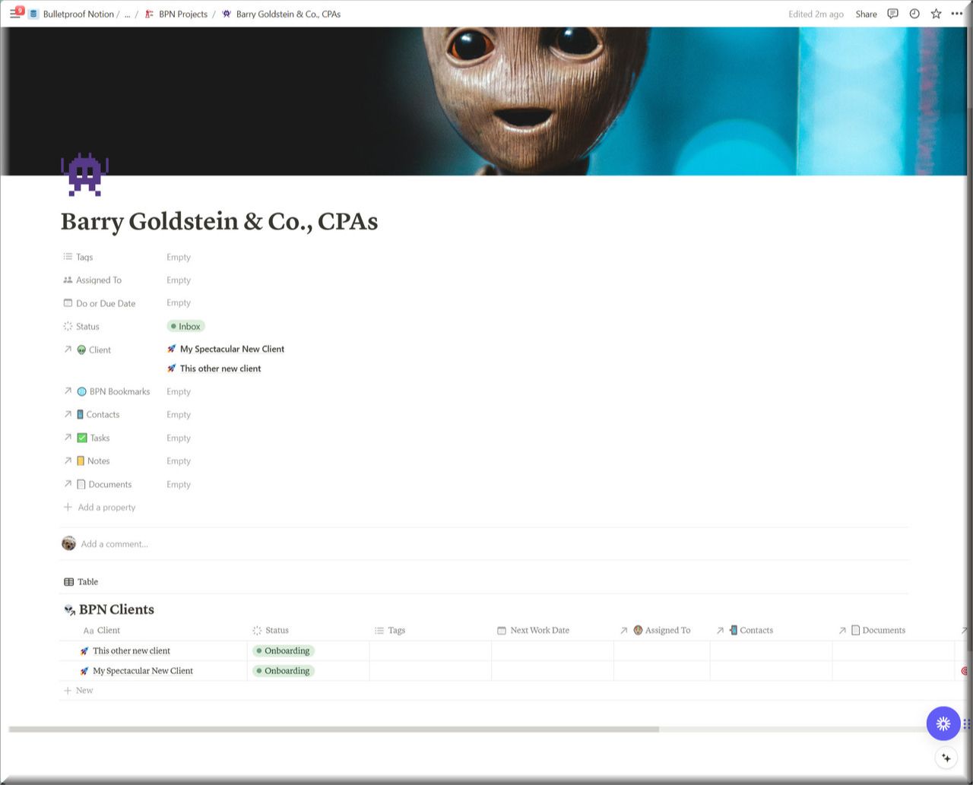Click Add a property

[x=100, y=507]
